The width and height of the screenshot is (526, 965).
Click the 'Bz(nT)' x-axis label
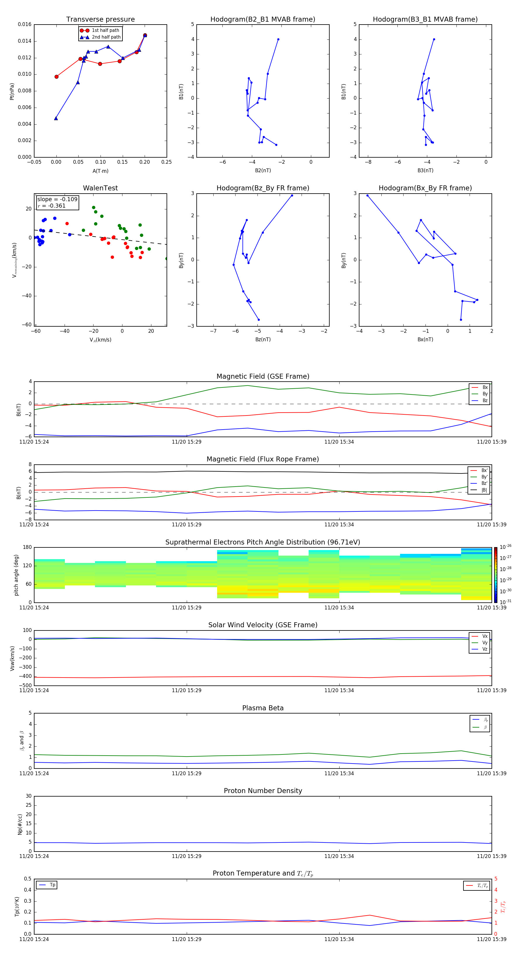[x=263, y=340]
